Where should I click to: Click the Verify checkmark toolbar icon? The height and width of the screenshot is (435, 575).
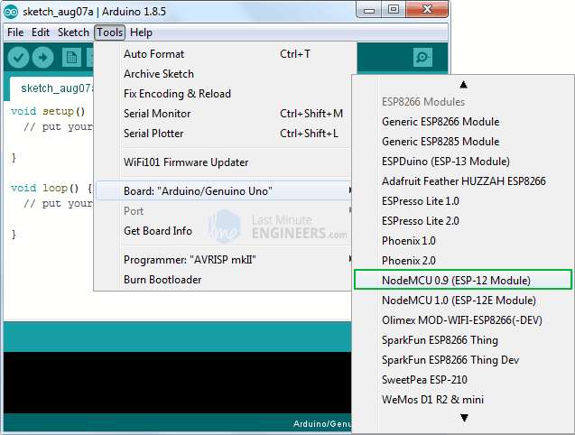pyautogui.click(x=18, y=58)
